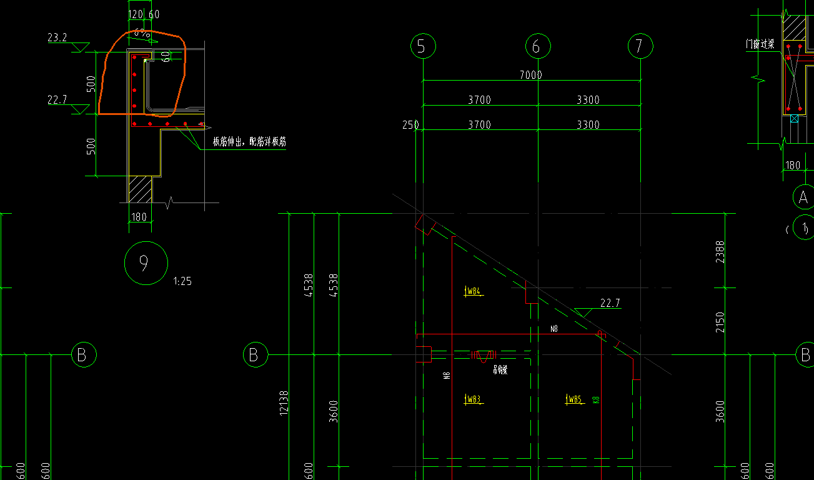Select the hatched wall in section detail 9
This screenshot has height=480, width=814.
(x=140, y=189)
